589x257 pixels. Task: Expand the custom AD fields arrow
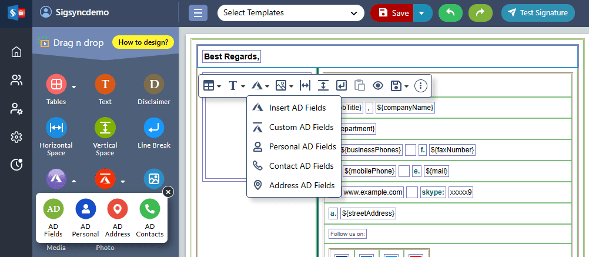[x=123, y=182]
